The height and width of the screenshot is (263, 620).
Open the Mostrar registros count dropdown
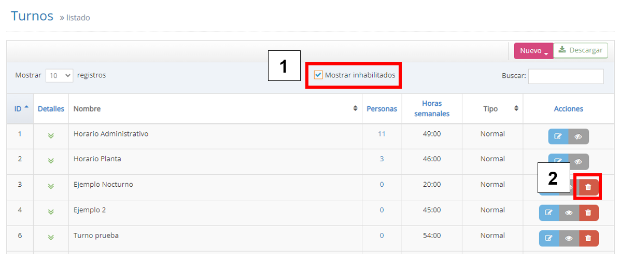(60, 76)
